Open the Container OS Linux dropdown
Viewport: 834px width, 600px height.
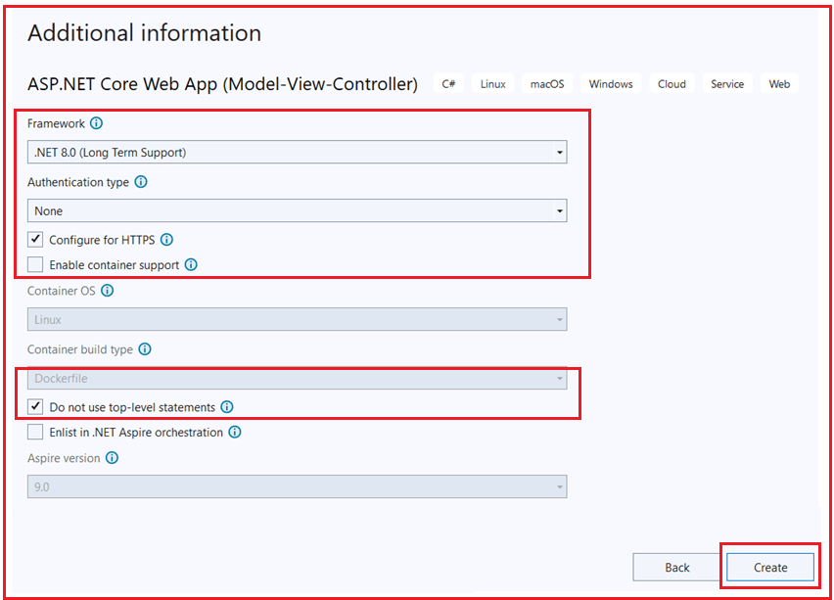297,319
